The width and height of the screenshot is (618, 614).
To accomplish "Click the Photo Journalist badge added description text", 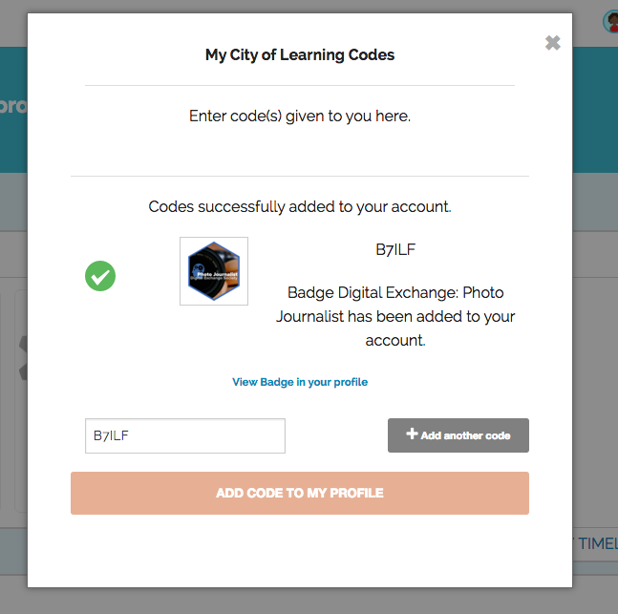I will pyautogui.click(x=395, y=316).
